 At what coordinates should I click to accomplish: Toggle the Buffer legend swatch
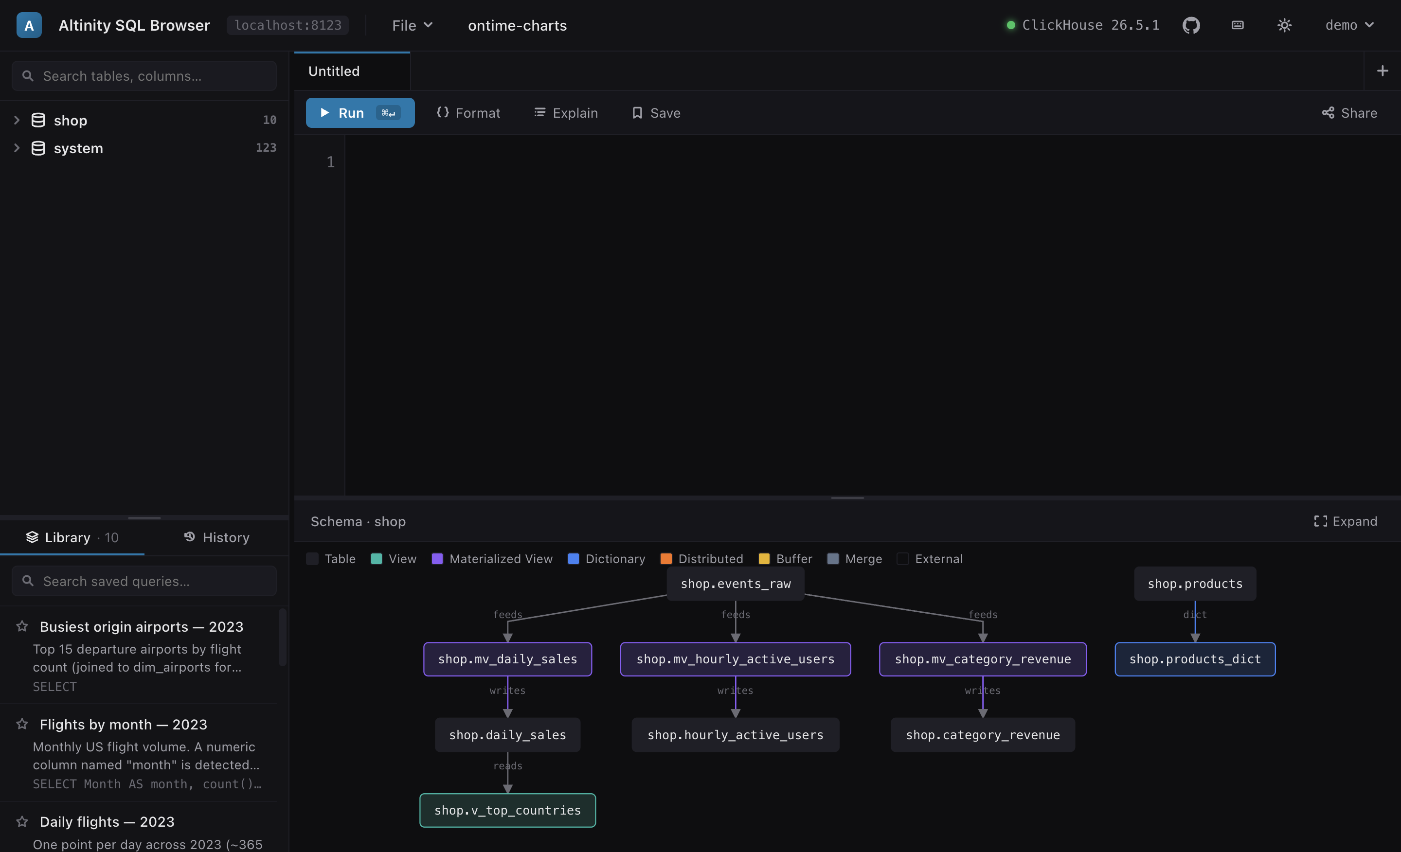coord(764,558)
